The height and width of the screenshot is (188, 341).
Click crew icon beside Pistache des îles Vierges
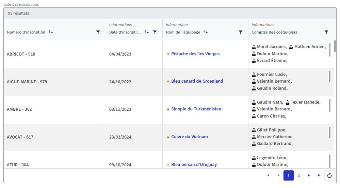click(x=168, y=54)
